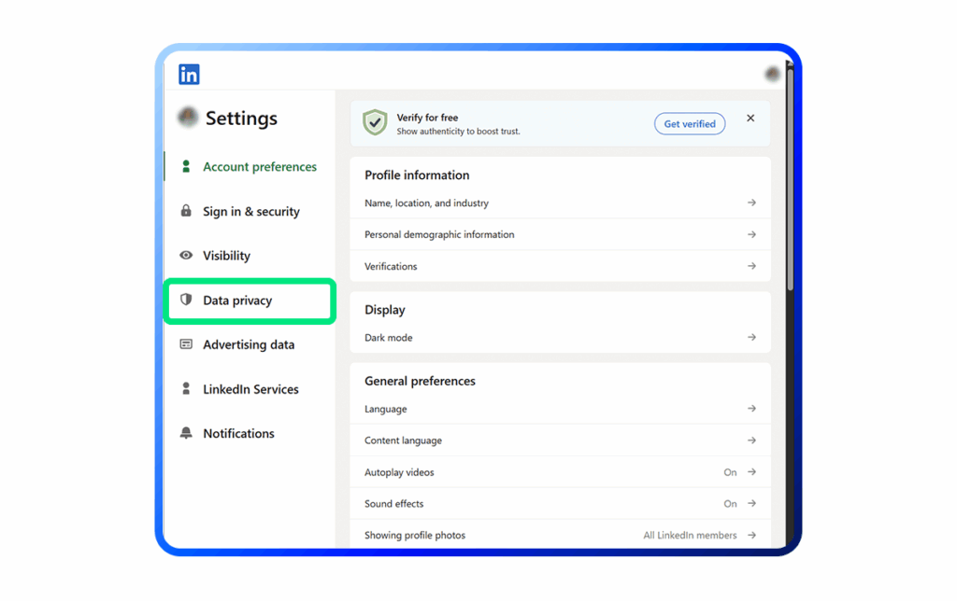Click the shield icon for Data privacy

tap(186, 300)
